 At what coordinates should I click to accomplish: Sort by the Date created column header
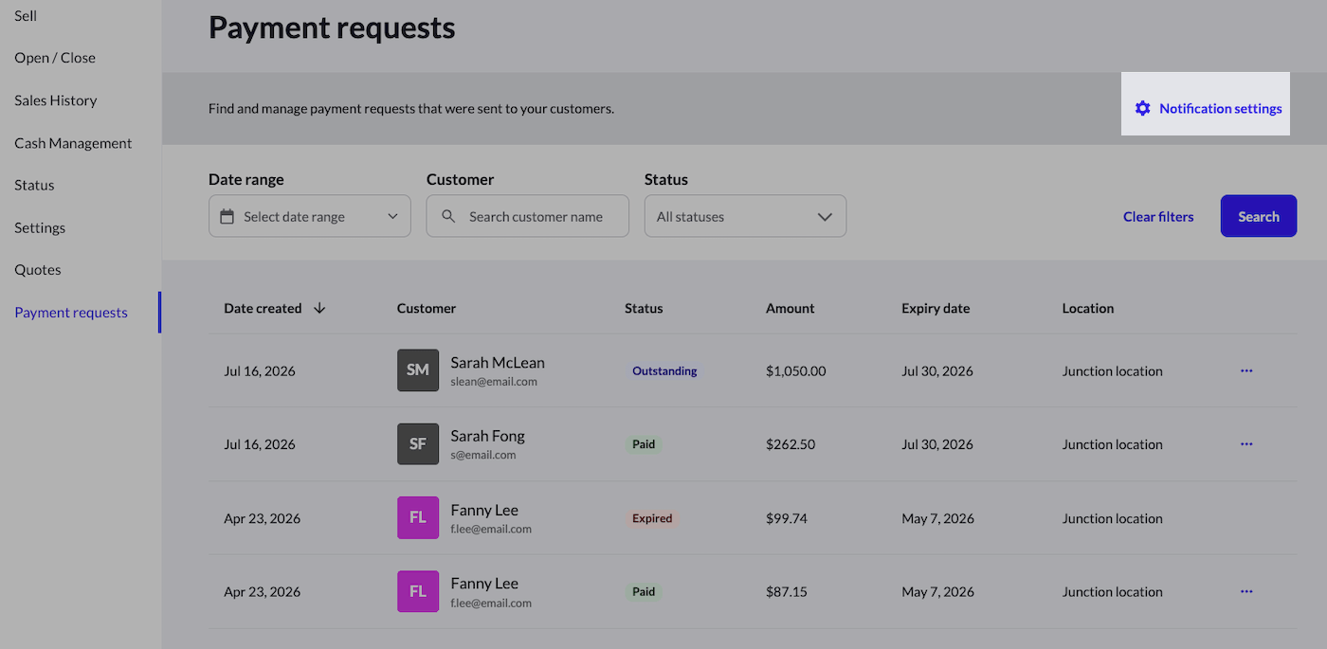263,308
